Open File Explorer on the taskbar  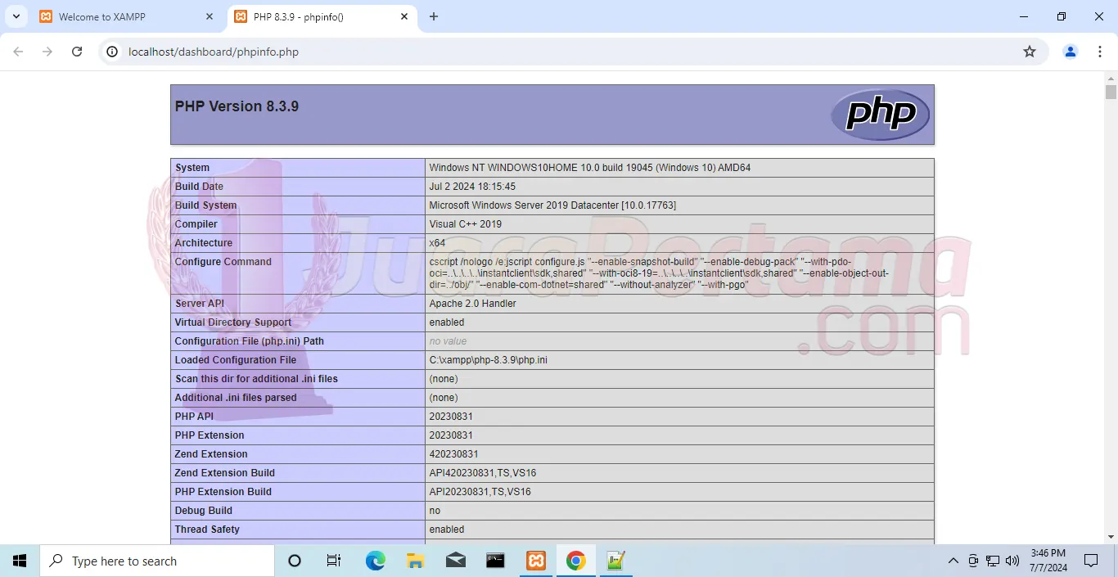tap(415, 561)
